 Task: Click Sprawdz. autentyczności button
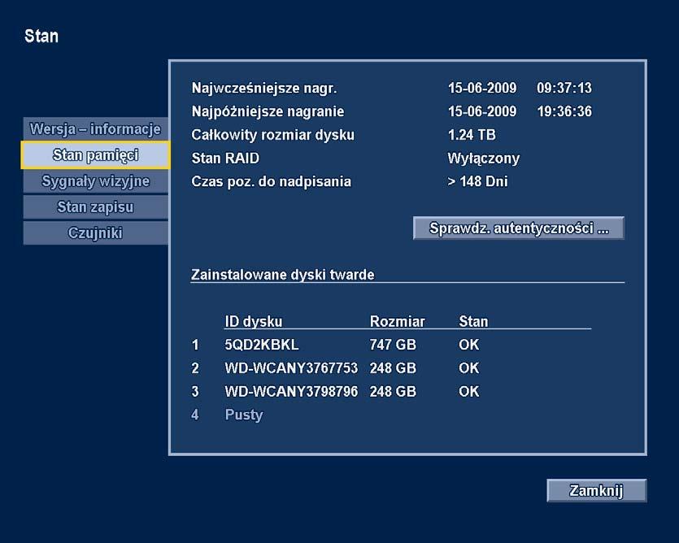[x=518, y=228]
